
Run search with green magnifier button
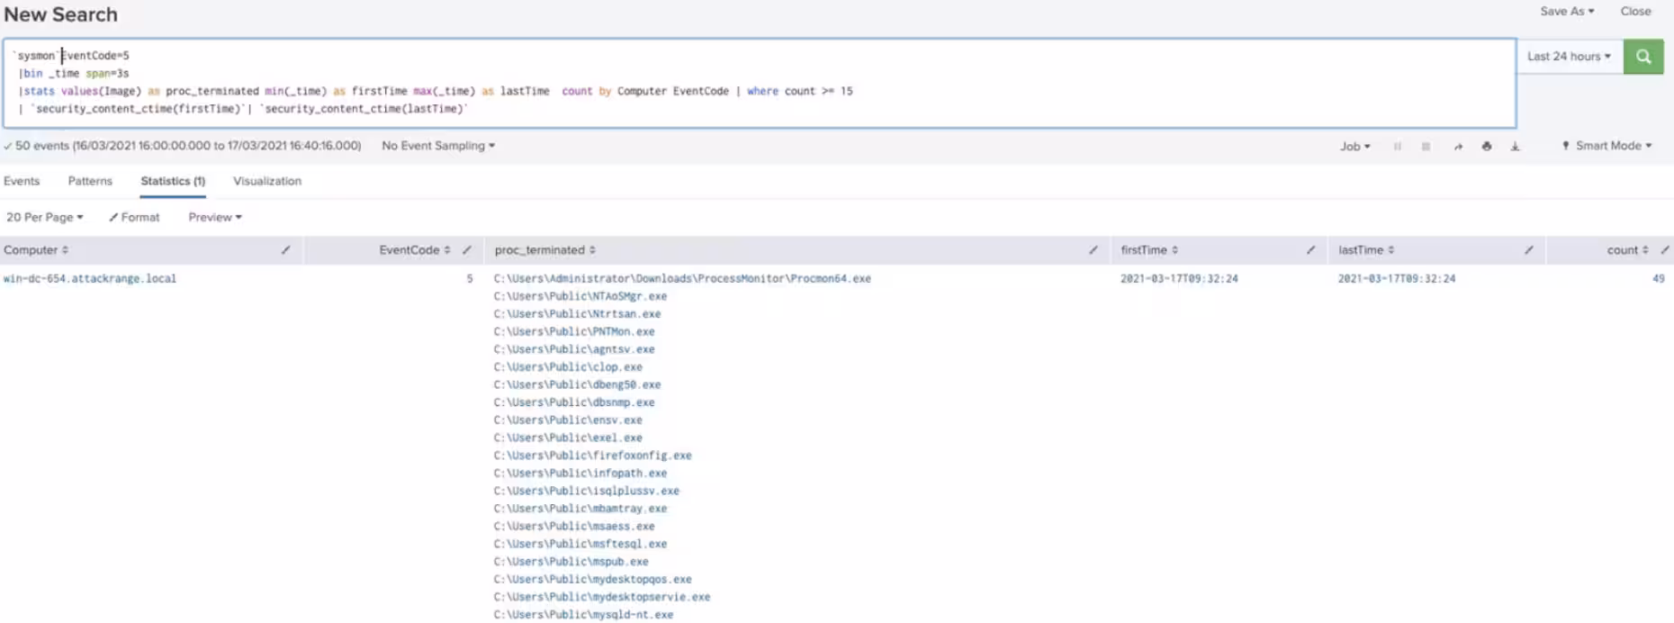[x=1642, y=56]
